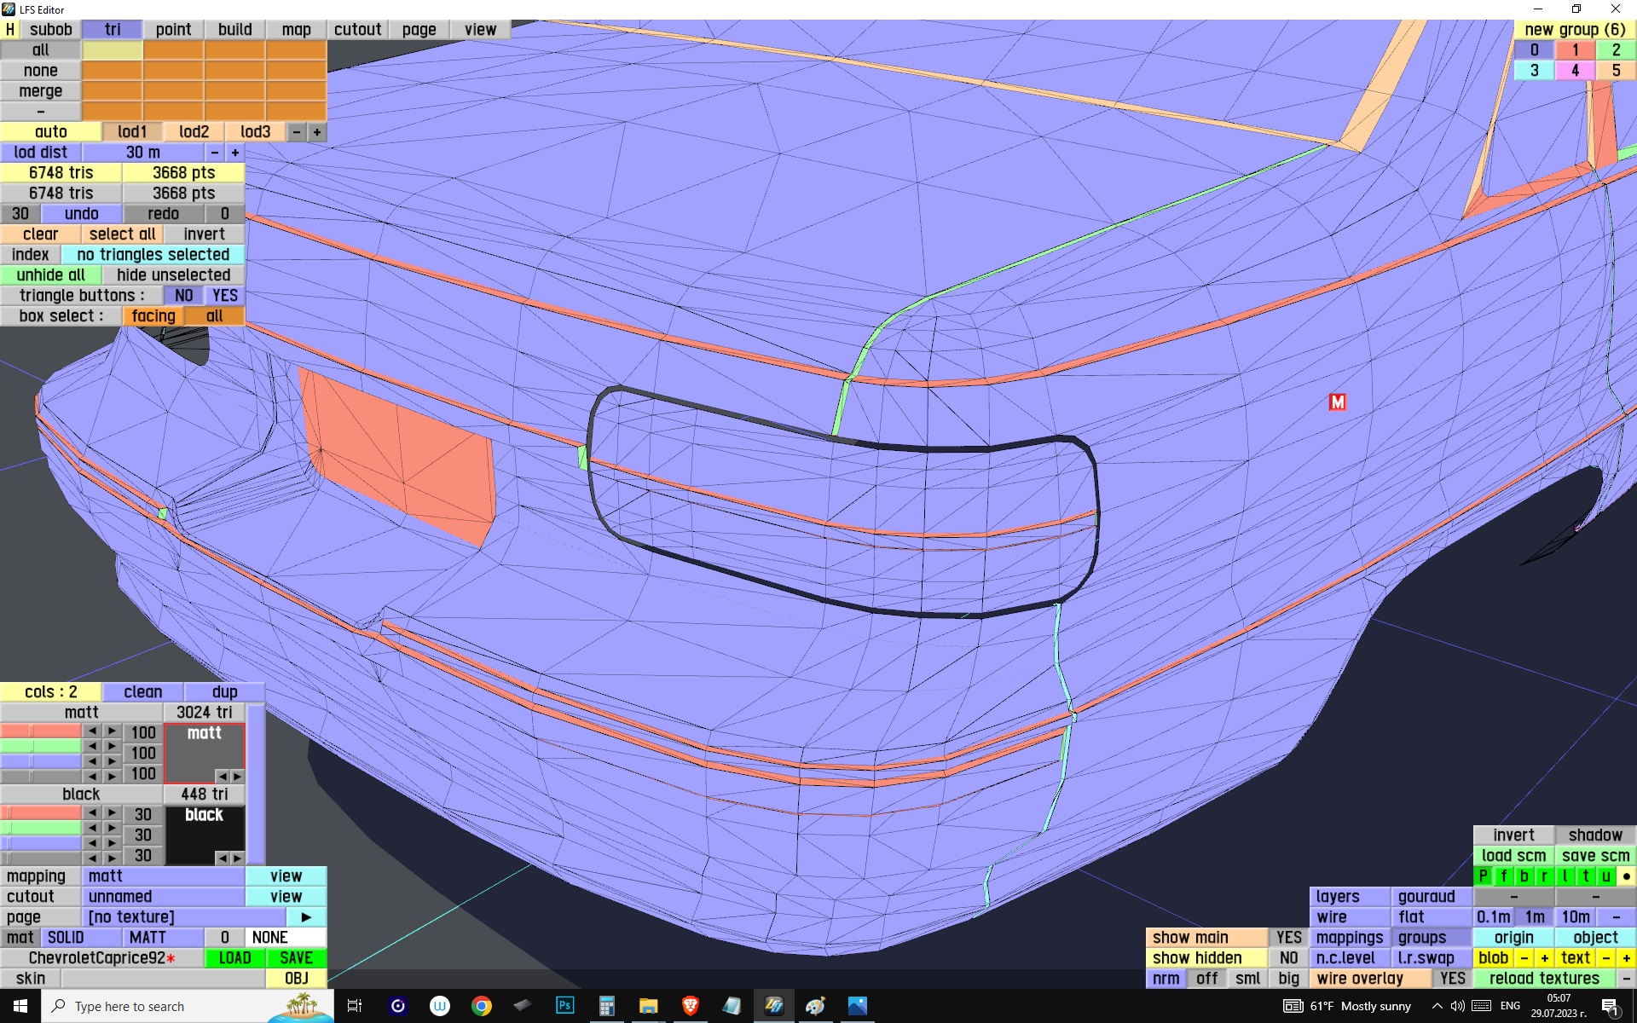Expand page texture list arrow

click(306, 917)
